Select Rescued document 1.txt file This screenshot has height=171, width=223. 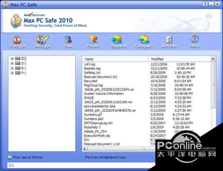pos(102,144)
